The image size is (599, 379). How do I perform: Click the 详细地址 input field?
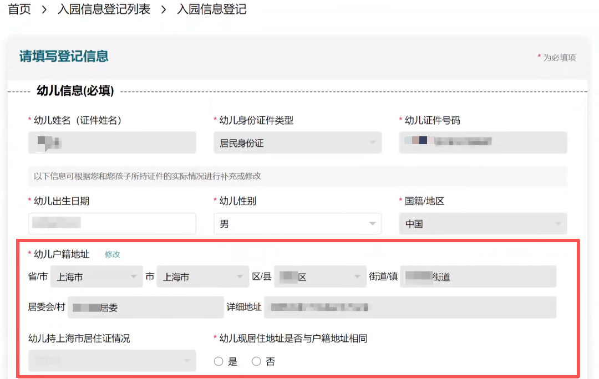pos(410,307)
